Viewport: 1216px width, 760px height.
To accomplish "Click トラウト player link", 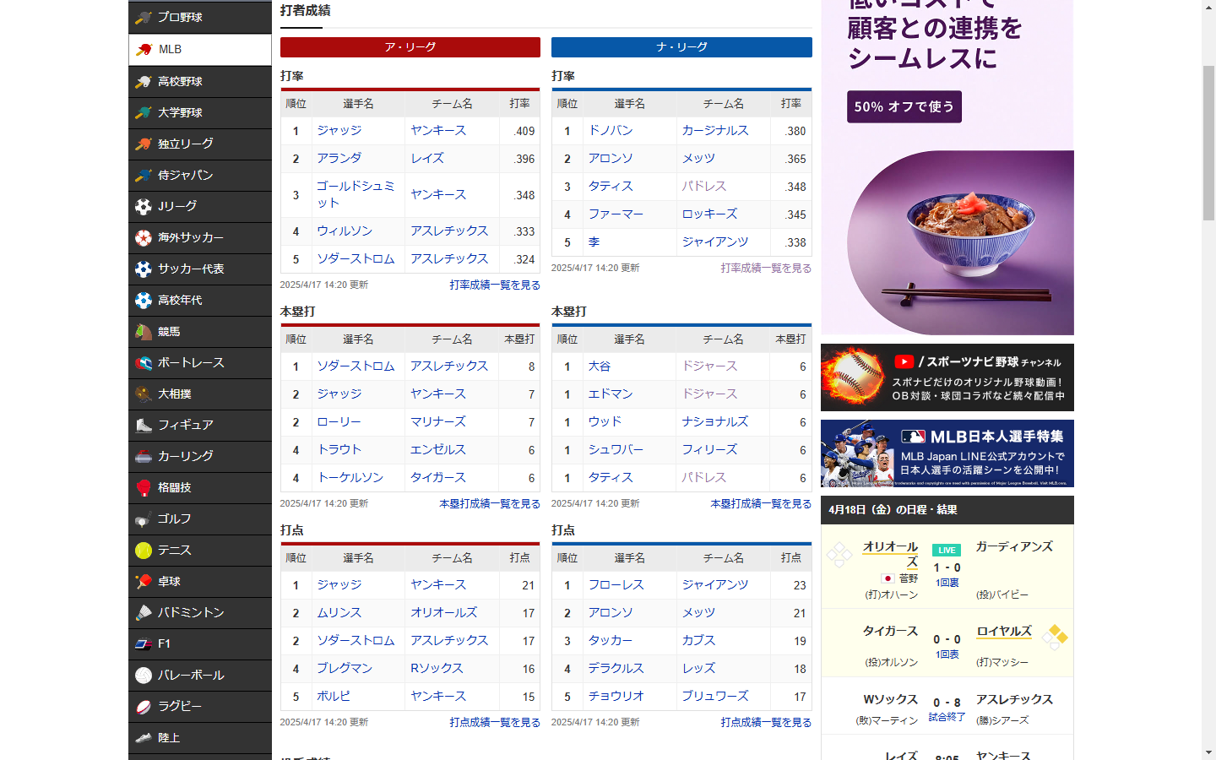I will [339, 449].
